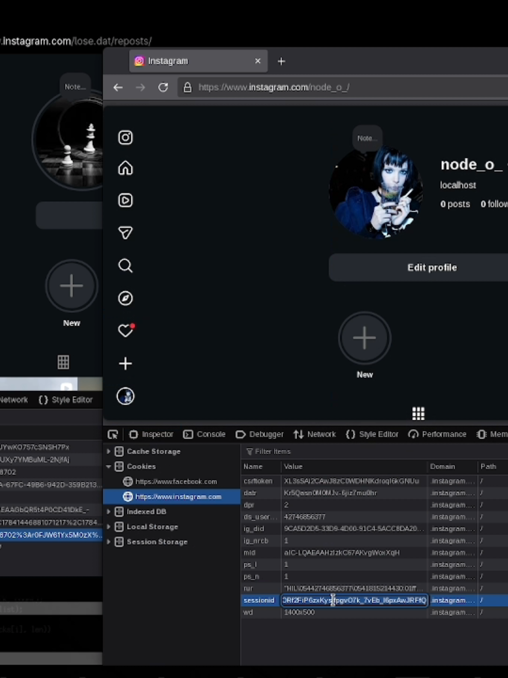Image resolution: width=508 pixels, height=678 pixels.
Task: Sort cookies by Domain column header
Action: coord(452,466)
